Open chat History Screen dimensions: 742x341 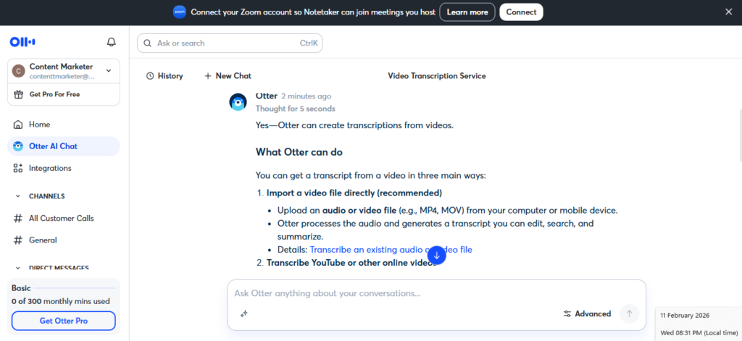point(164,76)
